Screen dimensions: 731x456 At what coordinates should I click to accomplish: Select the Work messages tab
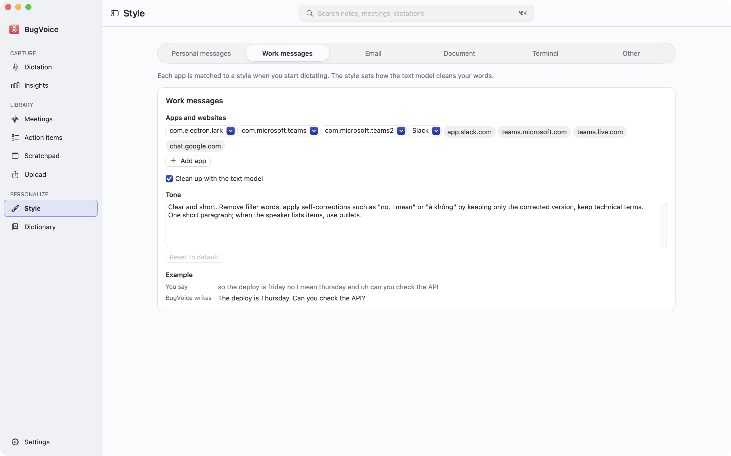click(287, 53)
